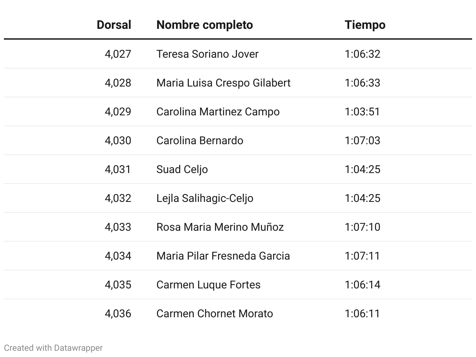
Task: Click the Nombre completo column header
Action: coord(204,25)
